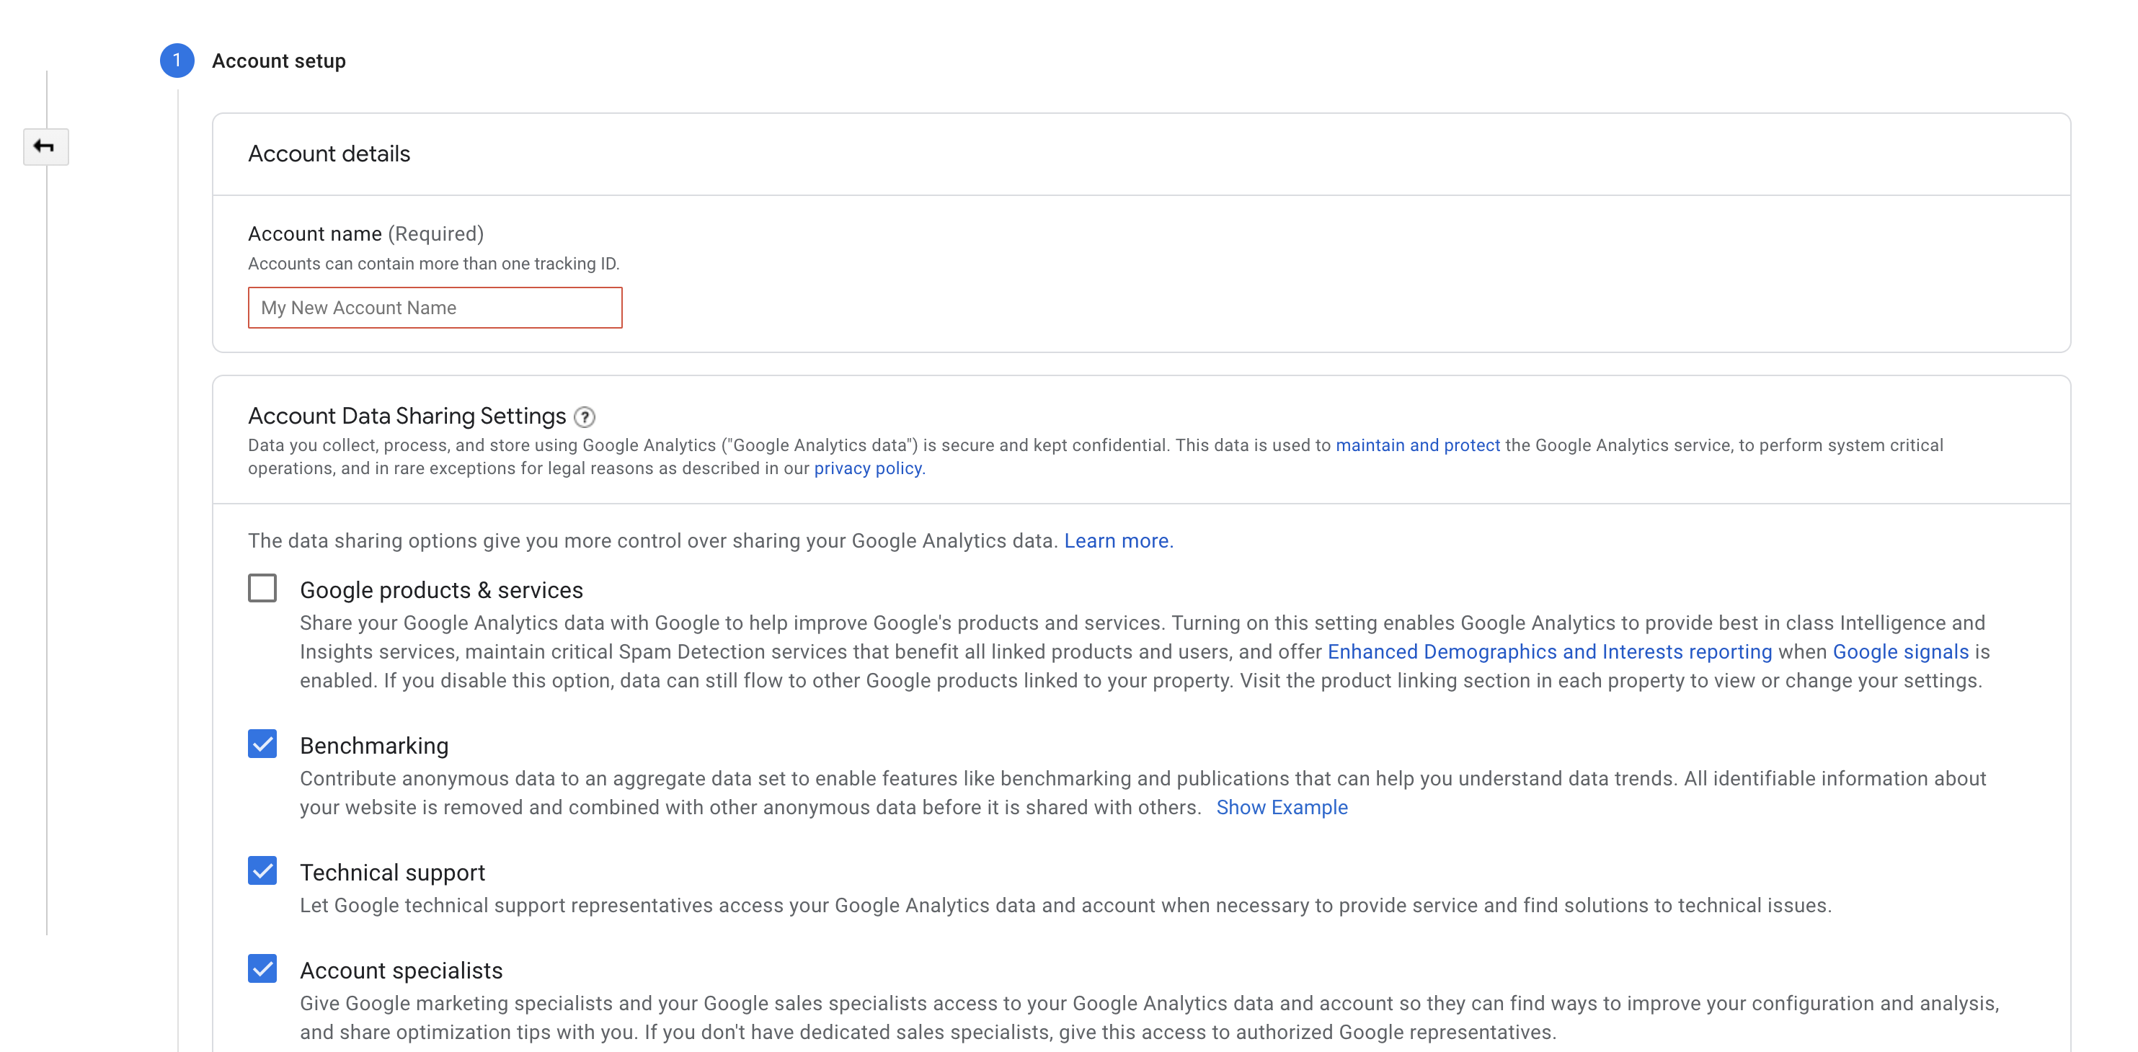Viewport: 2138px width, 1052px height.
Task: Disable the Technical support checkbox
Action: coord(262,871)
